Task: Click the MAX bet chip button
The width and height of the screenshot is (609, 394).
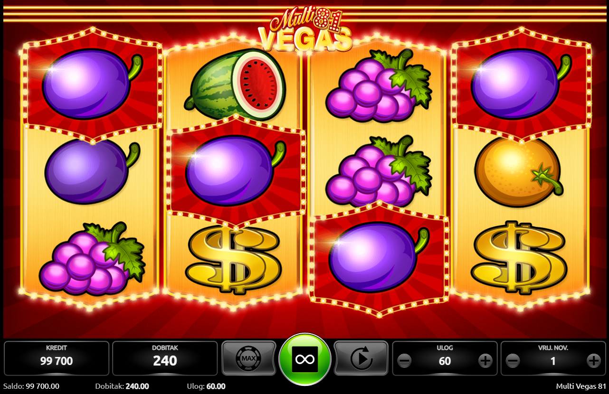Action: pyautogui.click(x=249, y=358)
